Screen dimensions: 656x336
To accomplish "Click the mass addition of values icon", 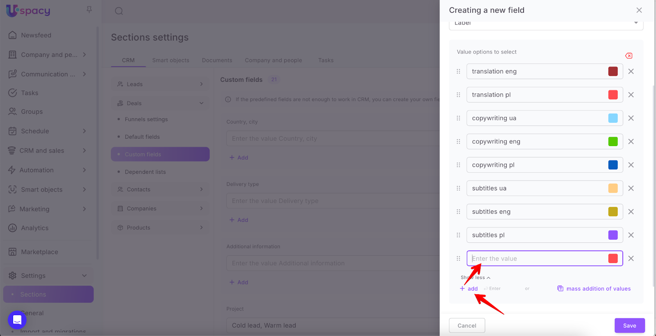I will pyautogui.click(x=560, y=289).
